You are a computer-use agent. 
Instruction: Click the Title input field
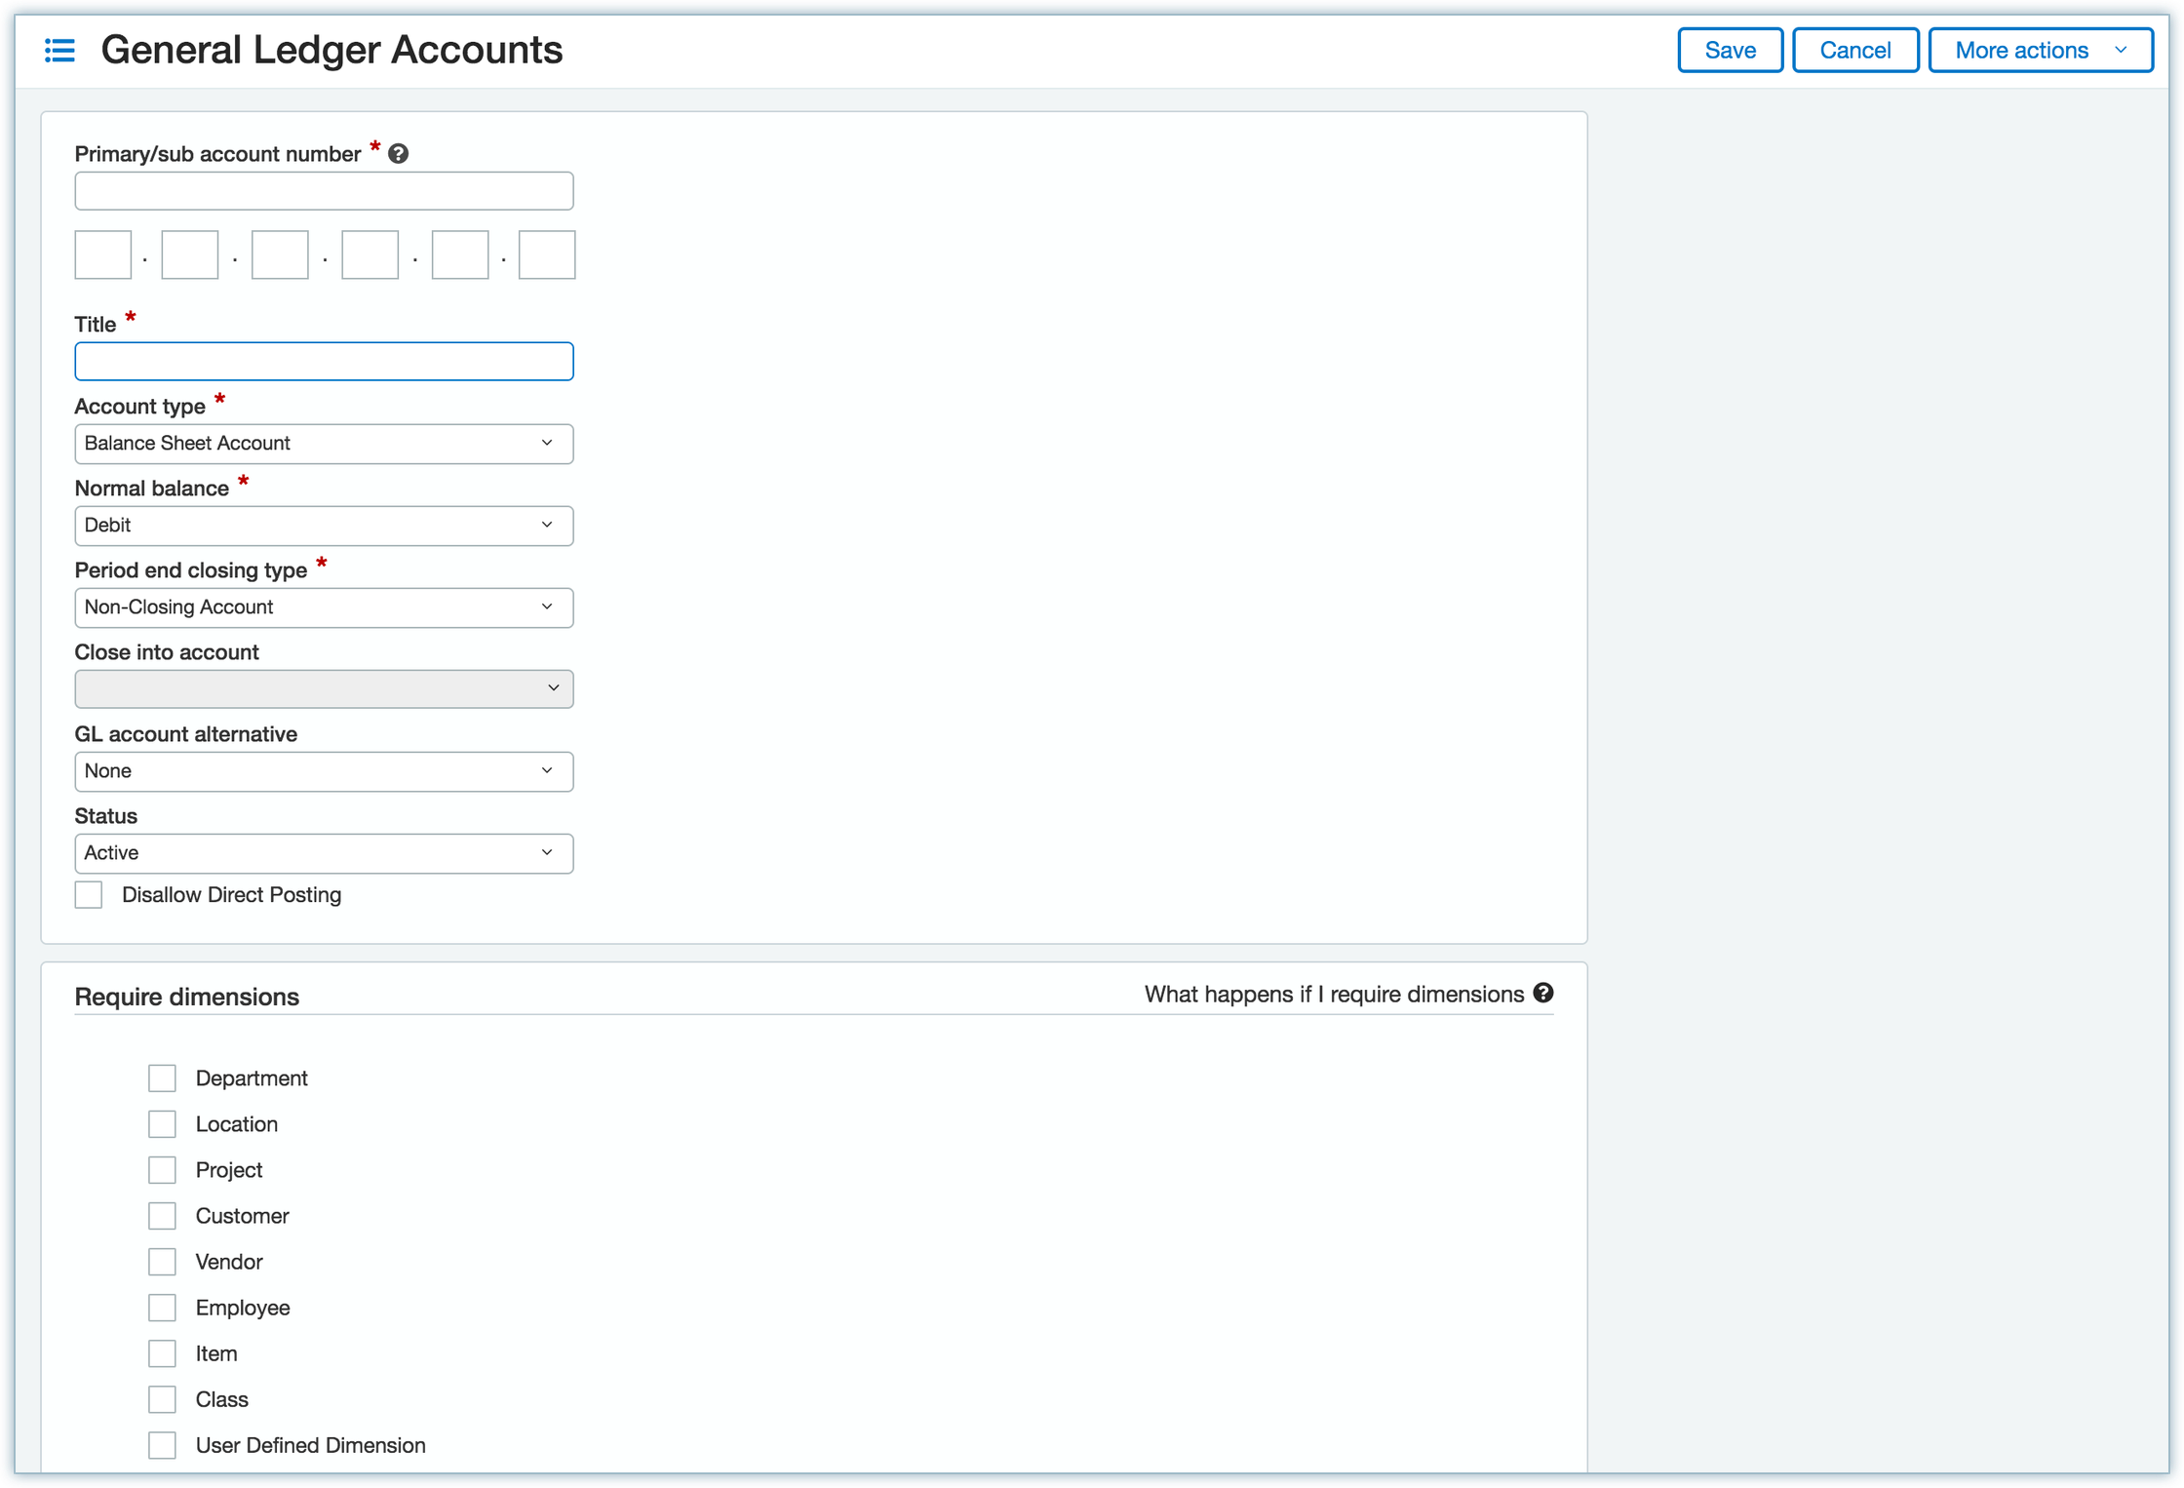(323, 361)
